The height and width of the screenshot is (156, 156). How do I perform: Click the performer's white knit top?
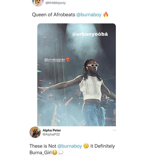click(91, 88)
